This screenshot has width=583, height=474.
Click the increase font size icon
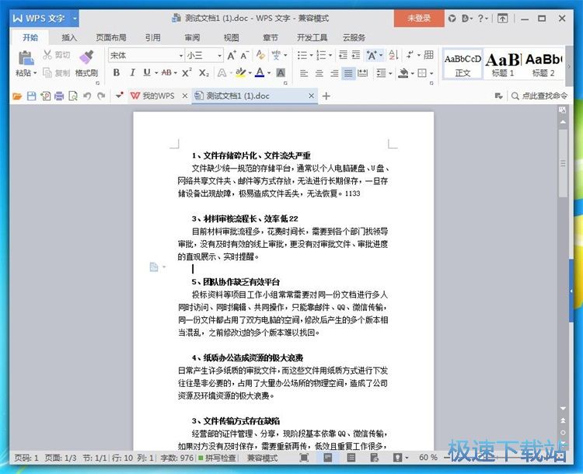pyautogui.click(x=232, y=55)
